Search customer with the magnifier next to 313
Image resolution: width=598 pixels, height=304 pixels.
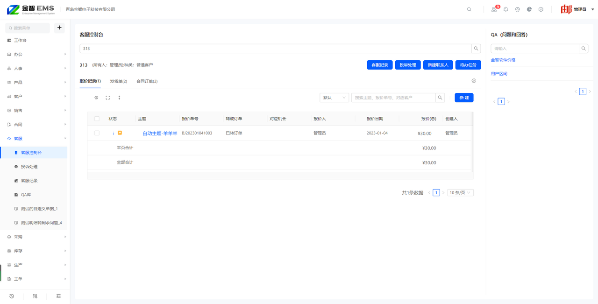[476, 49]
